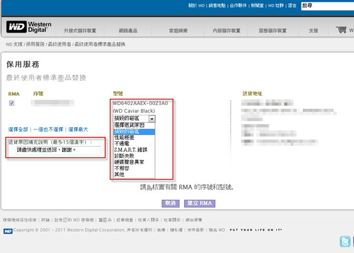The width and height of the screenshot is (354, 253).
Task: Open the 新聞室 top link
Action: click(257, 6)
